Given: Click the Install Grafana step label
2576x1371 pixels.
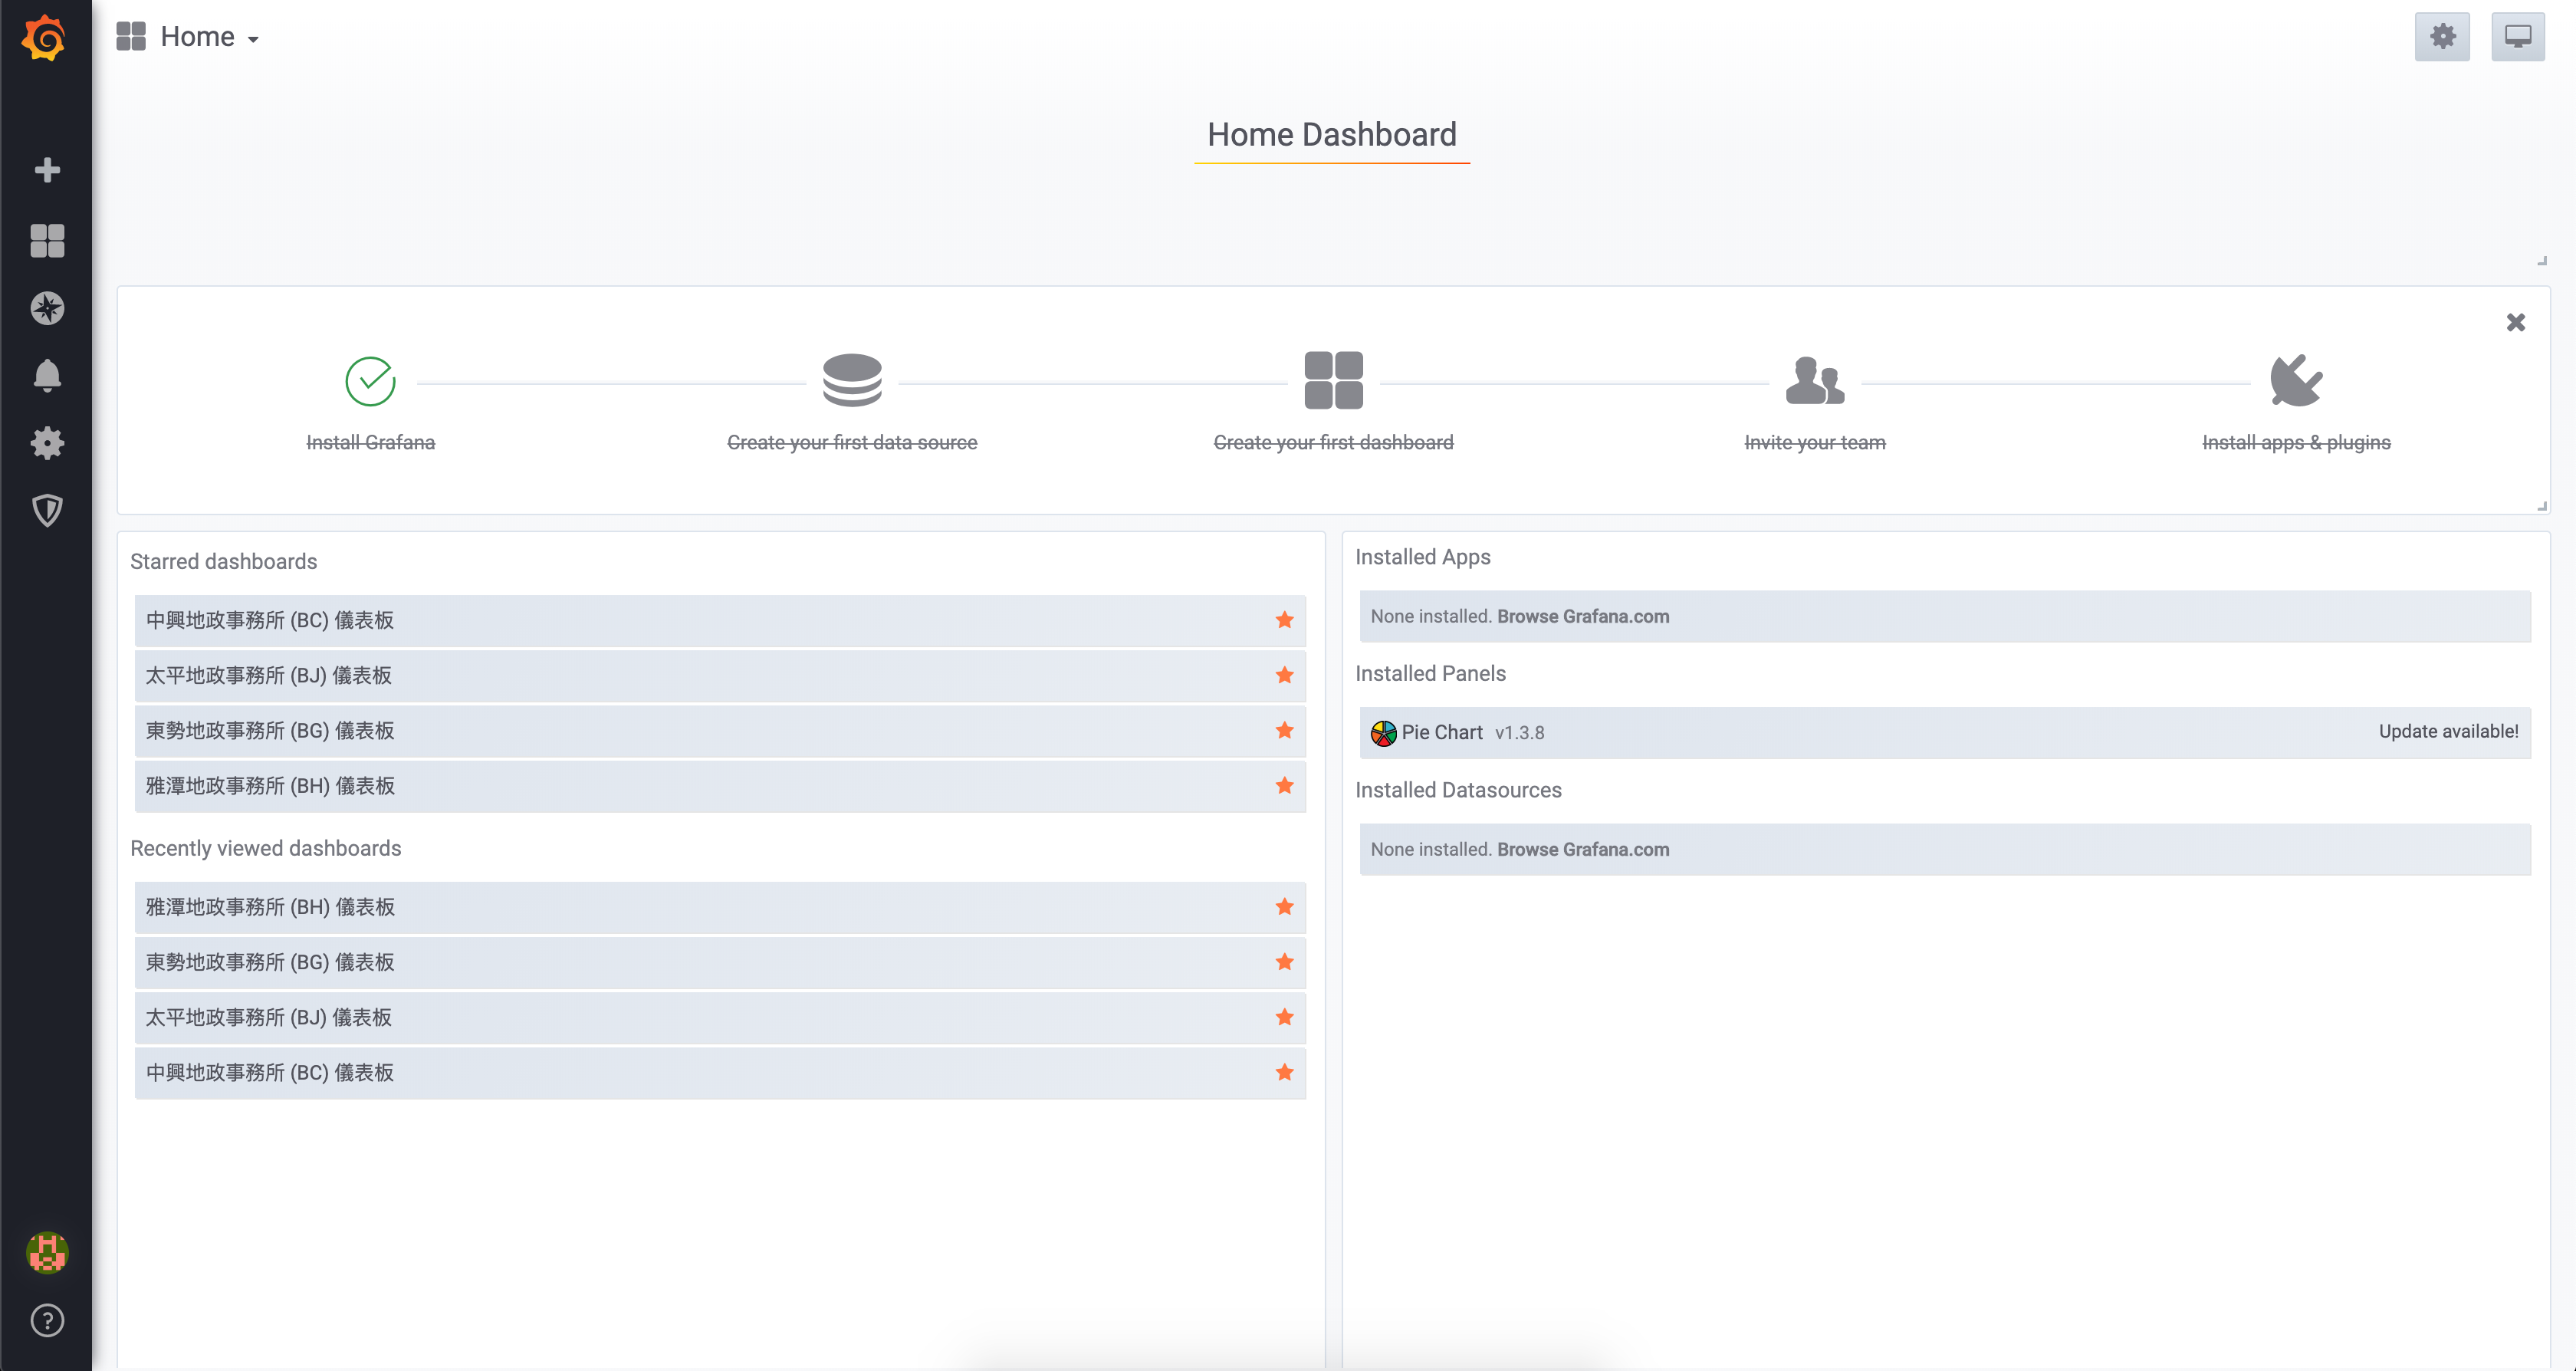Looking at the screenshot, I should tap(371, 442).
